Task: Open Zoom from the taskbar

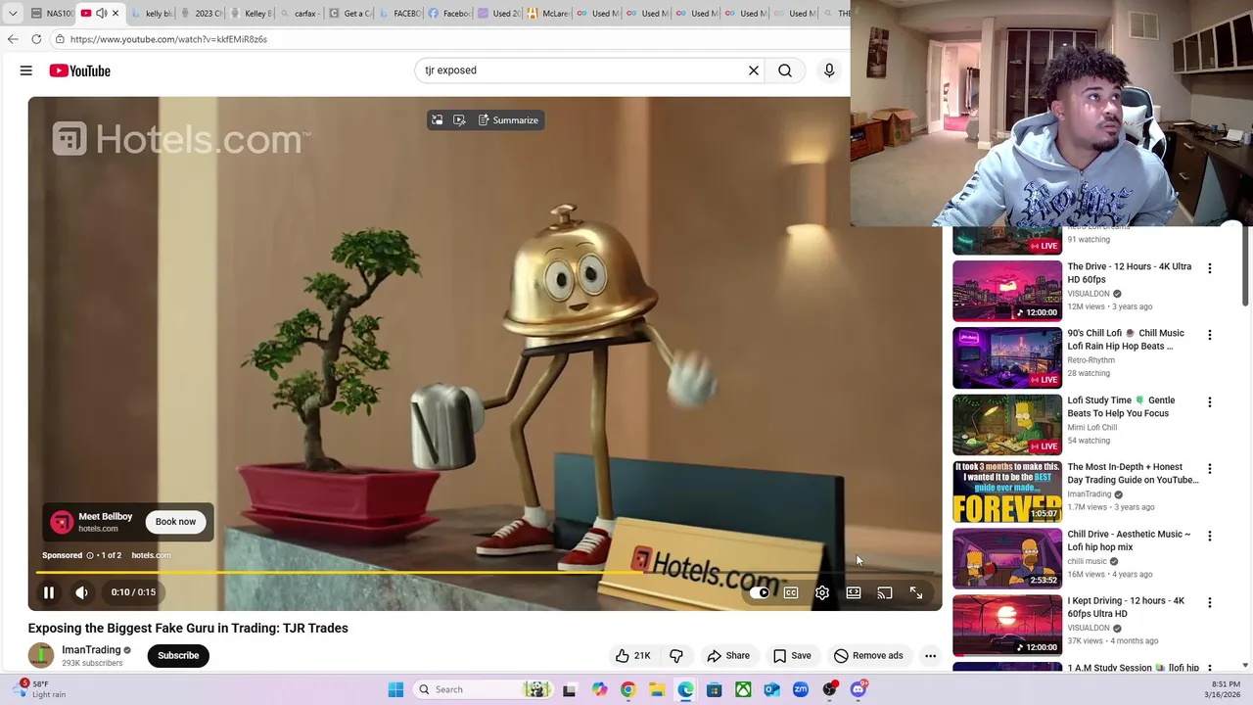Action: [801, 689]
